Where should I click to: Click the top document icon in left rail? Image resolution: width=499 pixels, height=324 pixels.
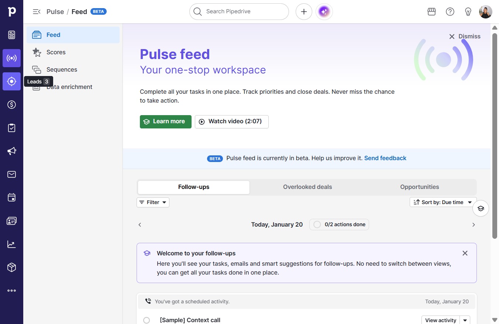tap(12, 35)
